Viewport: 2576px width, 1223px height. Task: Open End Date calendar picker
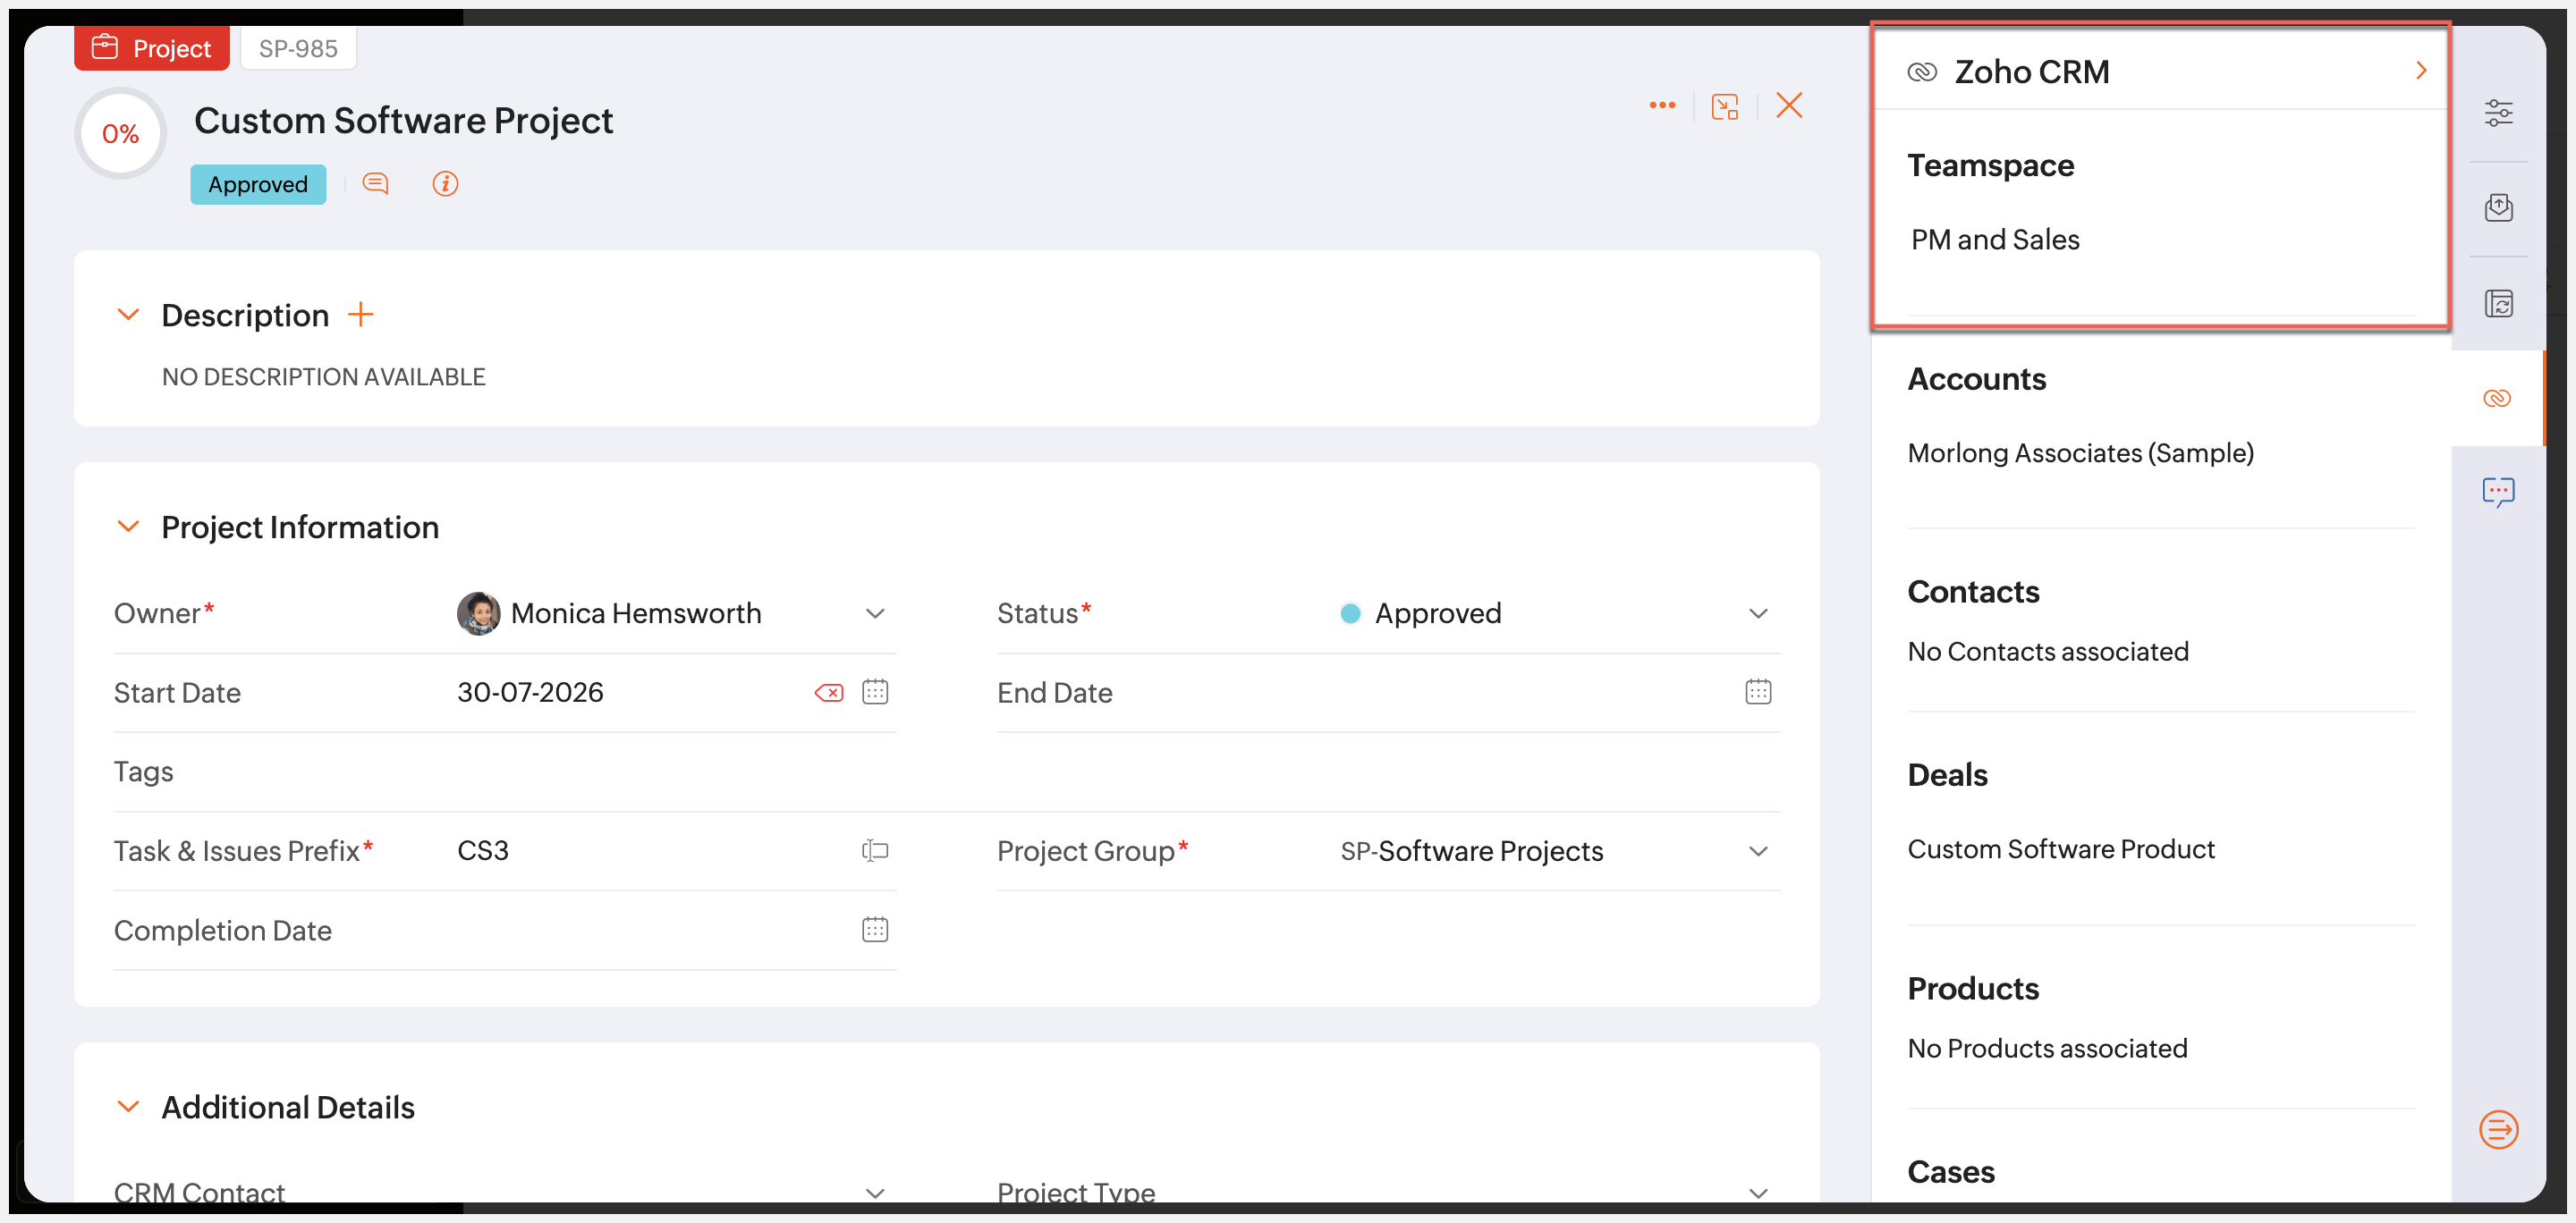1758,691
